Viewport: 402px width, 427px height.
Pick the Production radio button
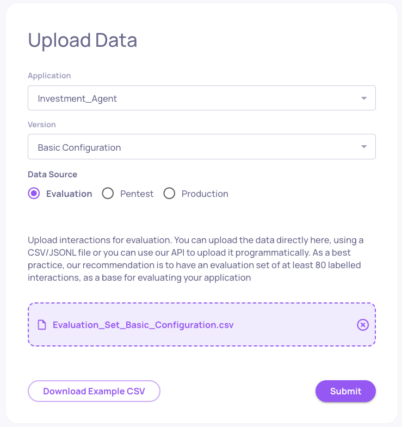pyautogui.click(x=169, y=193)
